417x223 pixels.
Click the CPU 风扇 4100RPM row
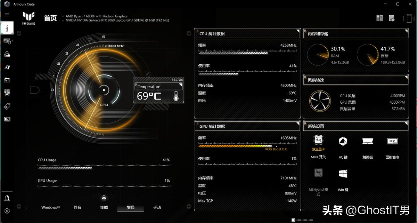click(372, 96)
